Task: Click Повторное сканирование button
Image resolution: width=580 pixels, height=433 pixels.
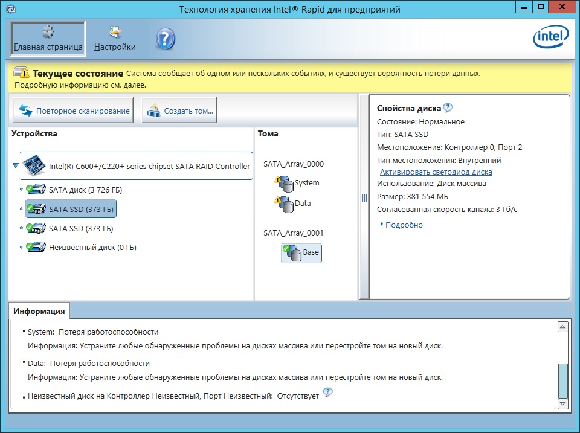Action: [x=73, y=110]
